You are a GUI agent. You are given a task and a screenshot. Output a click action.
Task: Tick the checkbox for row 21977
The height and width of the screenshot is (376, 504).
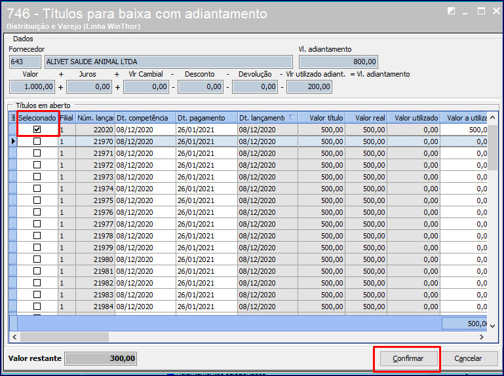(x=37, y=223)
